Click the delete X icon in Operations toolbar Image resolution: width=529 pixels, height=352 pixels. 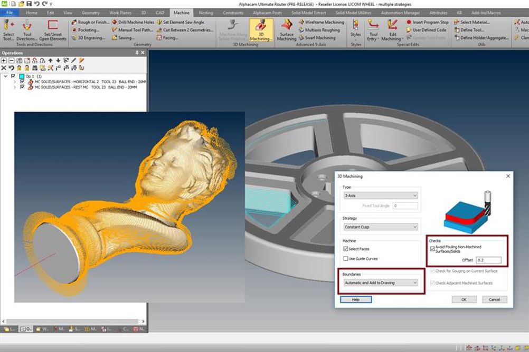tap(4, 68)
